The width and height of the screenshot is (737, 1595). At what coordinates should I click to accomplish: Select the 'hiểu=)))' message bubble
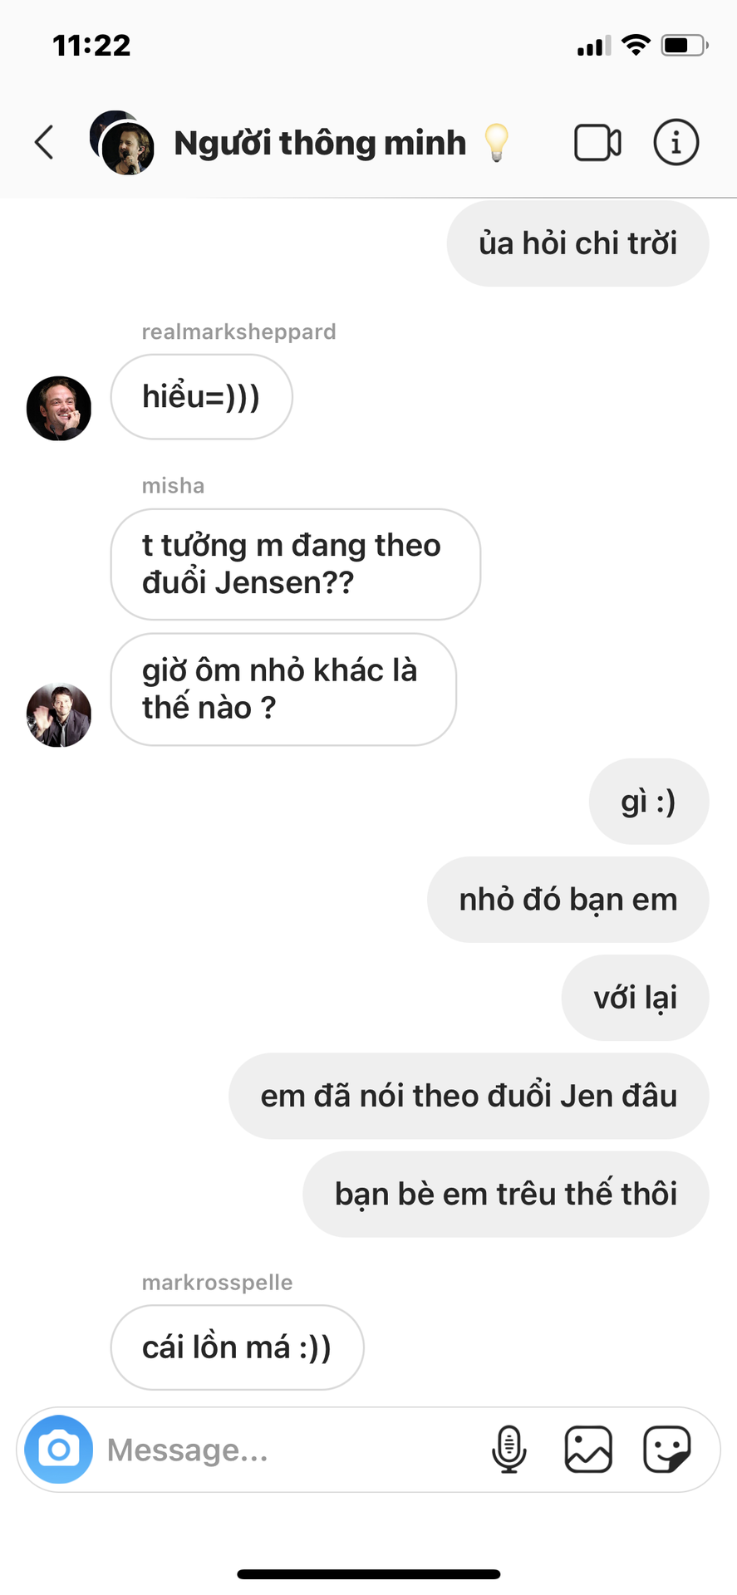coord(202,397)
